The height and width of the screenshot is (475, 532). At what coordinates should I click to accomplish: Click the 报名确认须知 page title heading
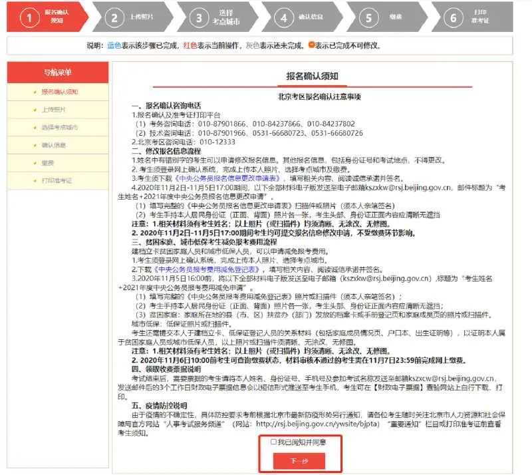coord(312,76)
